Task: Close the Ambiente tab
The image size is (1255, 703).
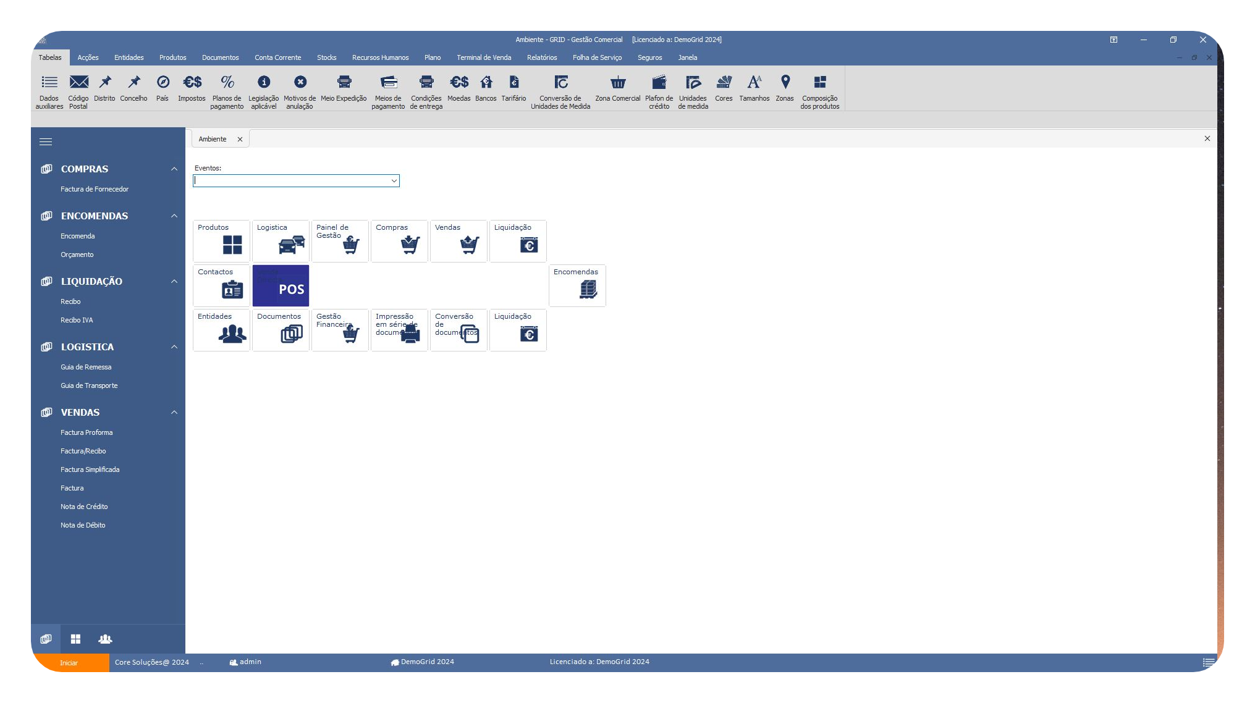Action: pyautogui.click(x=240, y=139)
